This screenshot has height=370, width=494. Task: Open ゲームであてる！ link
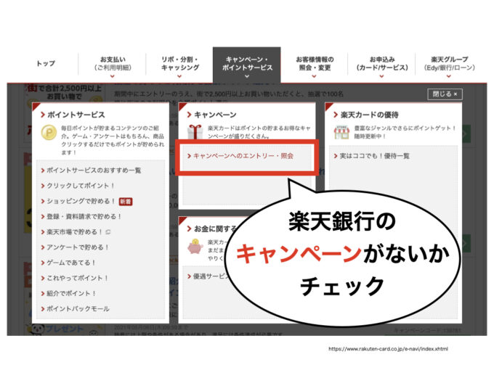coord(71,263)
